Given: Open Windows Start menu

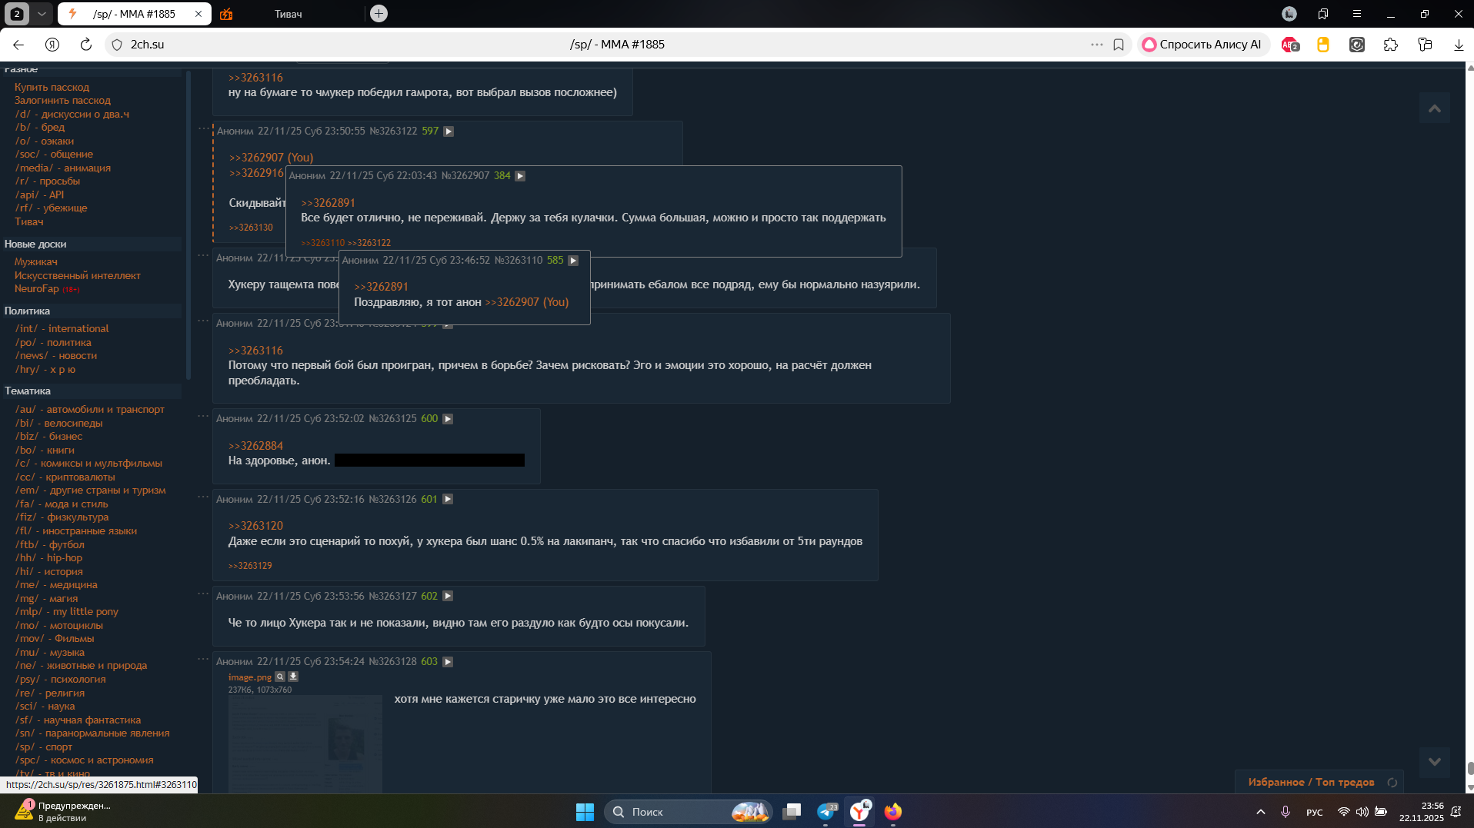Looking at the screenshot, I should click(x=585, y=812).
